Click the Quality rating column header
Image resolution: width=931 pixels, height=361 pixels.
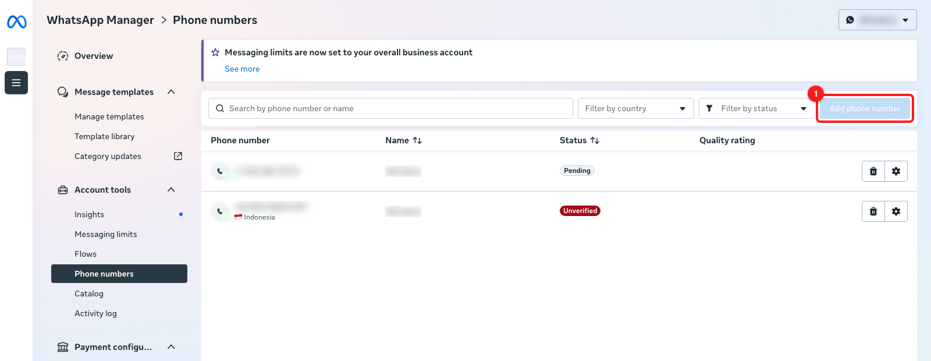coord(727,140)
